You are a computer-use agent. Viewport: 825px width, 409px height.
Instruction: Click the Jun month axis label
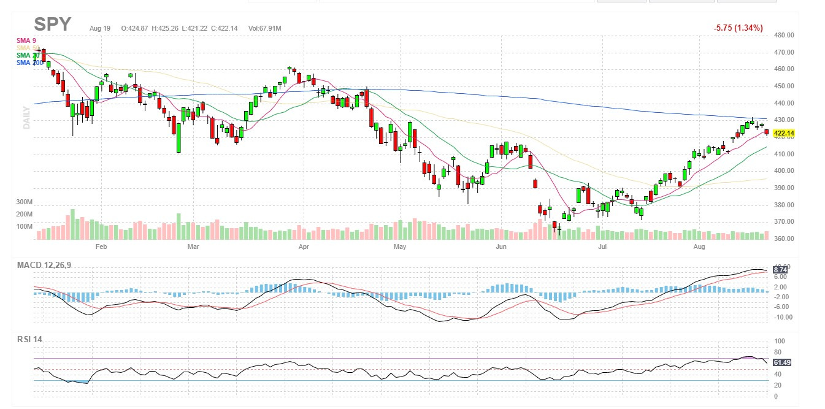501,247
